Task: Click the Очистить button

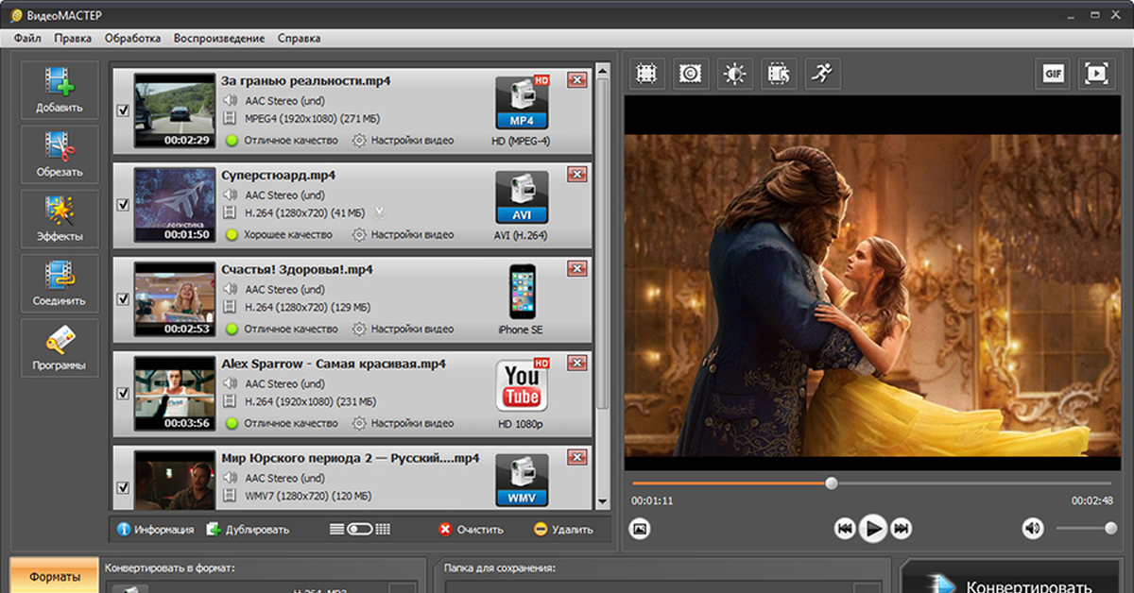Action: (x=472, y=530)
